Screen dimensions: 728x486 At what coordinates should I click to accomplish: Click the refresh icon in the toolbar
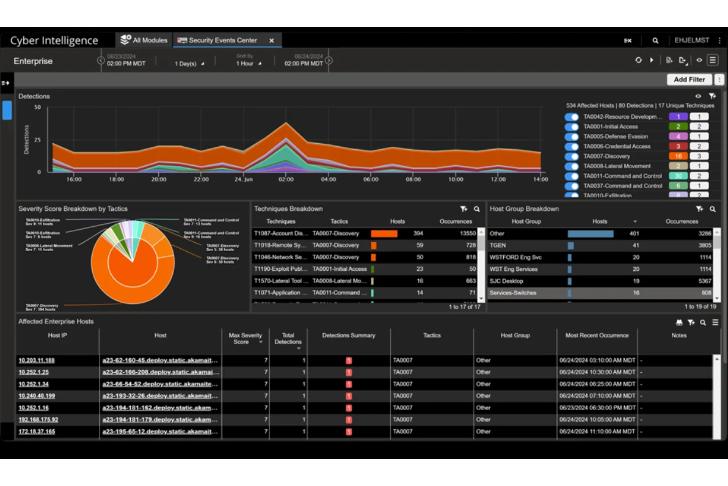click(638, 60)
